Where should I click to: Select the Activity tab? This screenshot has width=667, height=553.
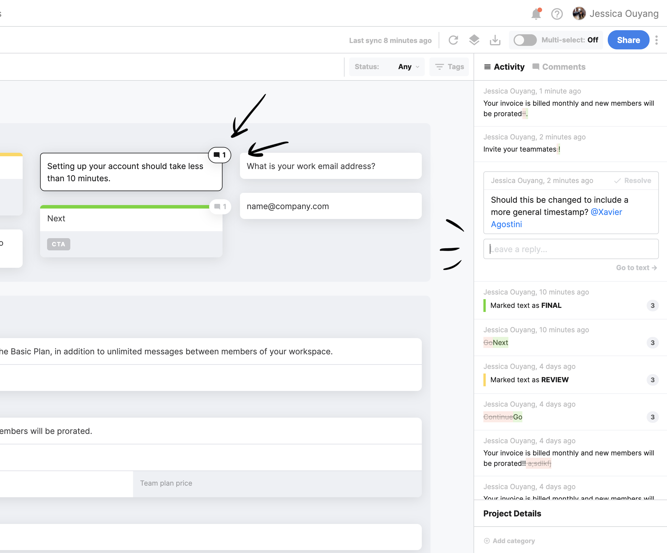[x=504, y=67]
